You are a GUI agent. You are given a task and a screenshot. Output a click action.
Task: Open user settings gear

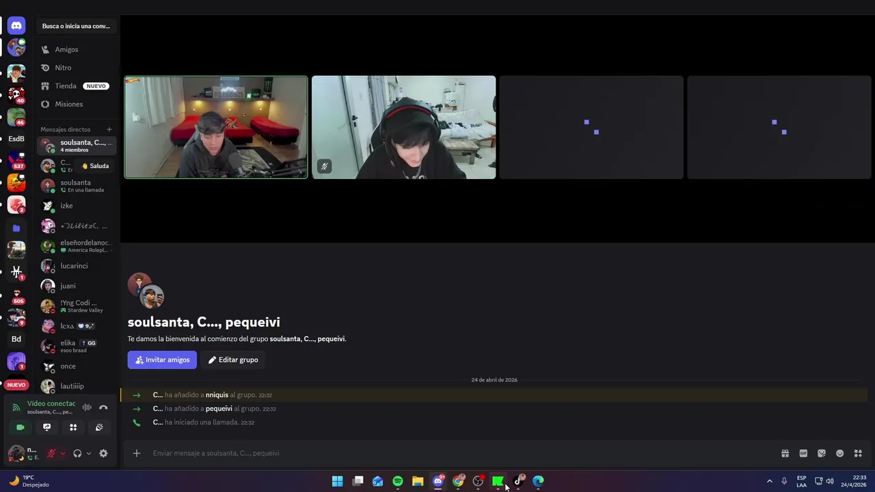click(103, 453)
